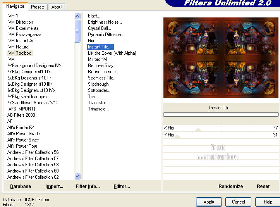This screenshot has width=280, height=207.
Task: Select the Navigator tab
Action: (15, 6)
